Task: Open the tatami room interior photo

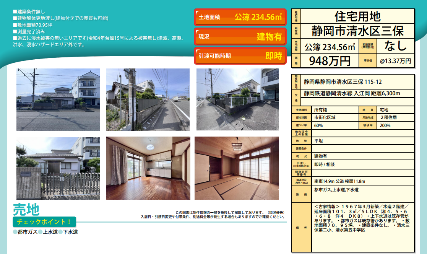Action: pos(237,168)
